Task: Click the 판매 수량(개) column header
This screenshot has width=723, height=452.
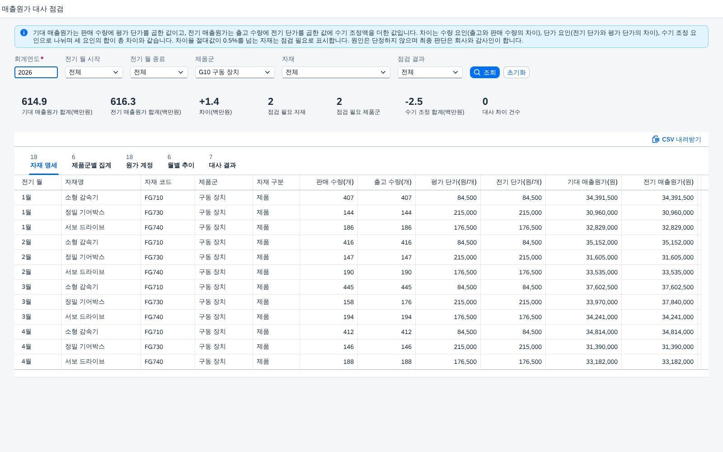Action: (x=329, y=182)
